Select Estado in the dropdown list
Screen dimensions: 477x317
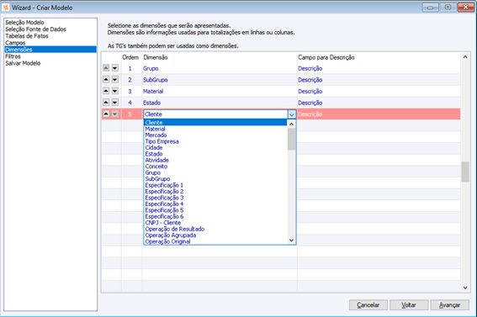click(215, 154)
